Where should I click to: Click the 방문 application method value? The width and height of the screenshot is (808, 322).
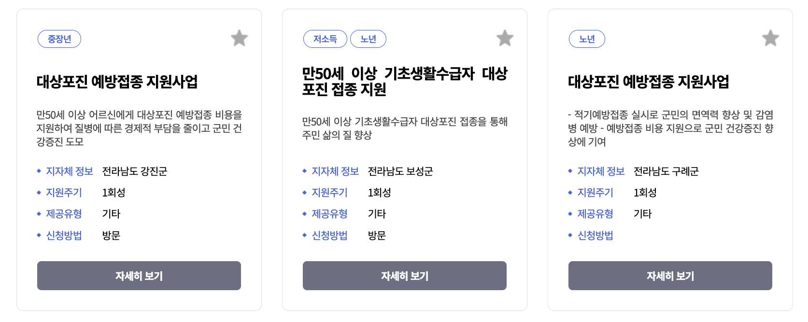click(111, 236)
